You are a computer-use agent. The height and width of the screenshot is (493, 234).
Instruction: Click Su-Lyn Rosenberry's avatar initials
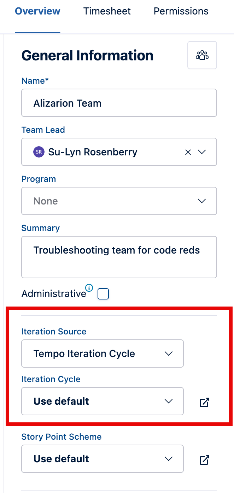[39, 152]
